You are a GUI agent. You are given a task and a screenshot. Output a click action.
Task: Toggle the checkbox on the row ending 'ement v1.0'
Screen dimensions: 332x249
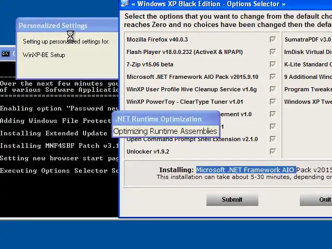tap(273, 114)
